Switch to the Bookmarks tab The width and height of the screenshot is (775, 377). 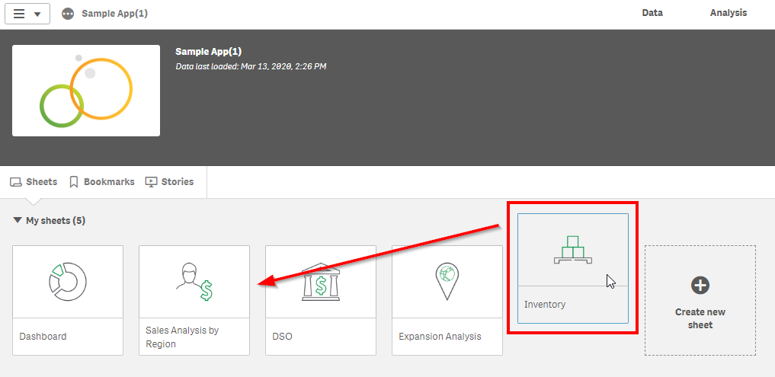point(102,182)
